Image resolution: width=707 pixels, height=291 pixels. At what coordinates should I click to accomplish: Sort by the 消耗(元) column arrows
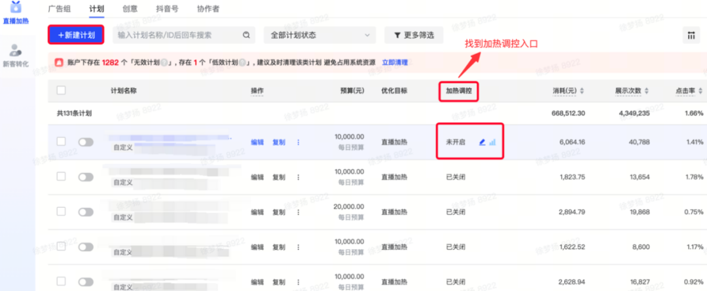582,91
